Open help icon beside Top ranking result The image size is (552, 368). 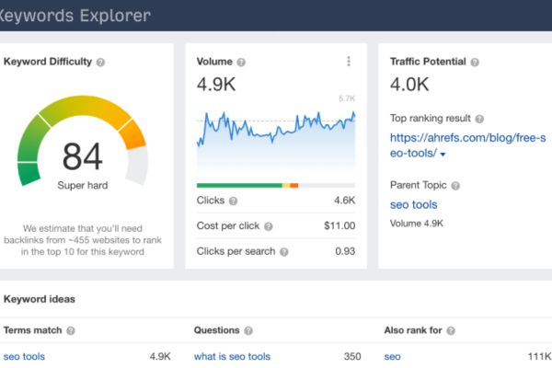click(479, 119)
